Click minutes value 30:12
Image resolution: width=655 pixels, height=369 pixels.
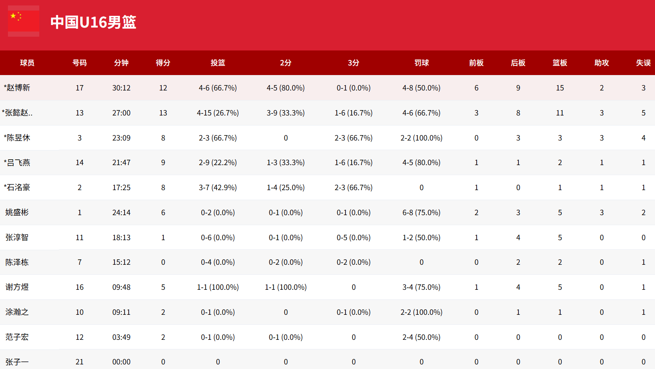tap(121, 88)
